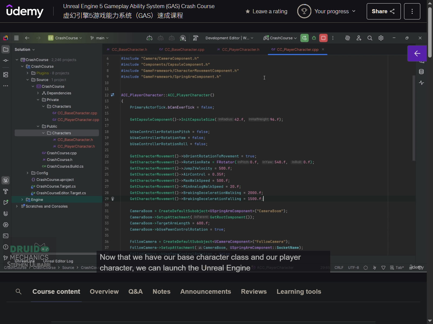433x324 pixels.
Task: Close the CC_PlayerCharacter.cpp tab
Action: pos(323,49)
